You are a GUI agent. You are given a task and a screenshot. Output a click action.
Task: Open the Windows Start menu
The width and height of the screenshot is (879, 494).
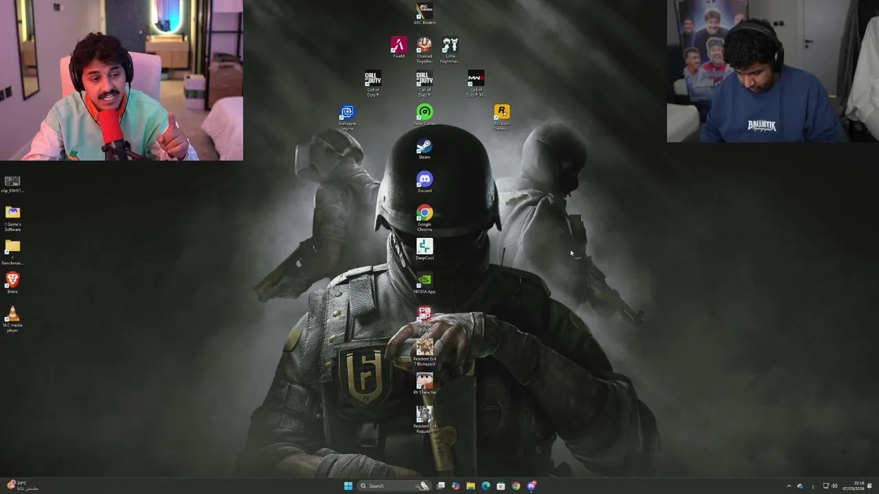click(x=348, y=486)
